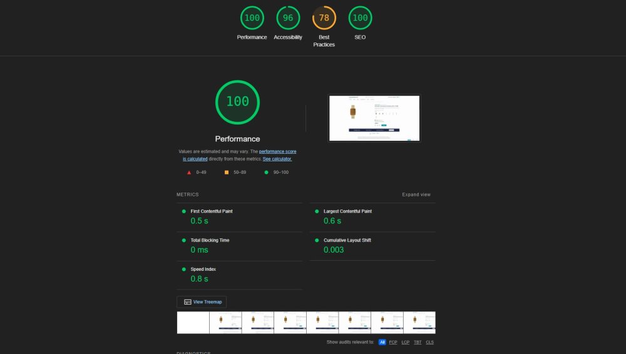Click the treemap icon in View Treemap

187,302
